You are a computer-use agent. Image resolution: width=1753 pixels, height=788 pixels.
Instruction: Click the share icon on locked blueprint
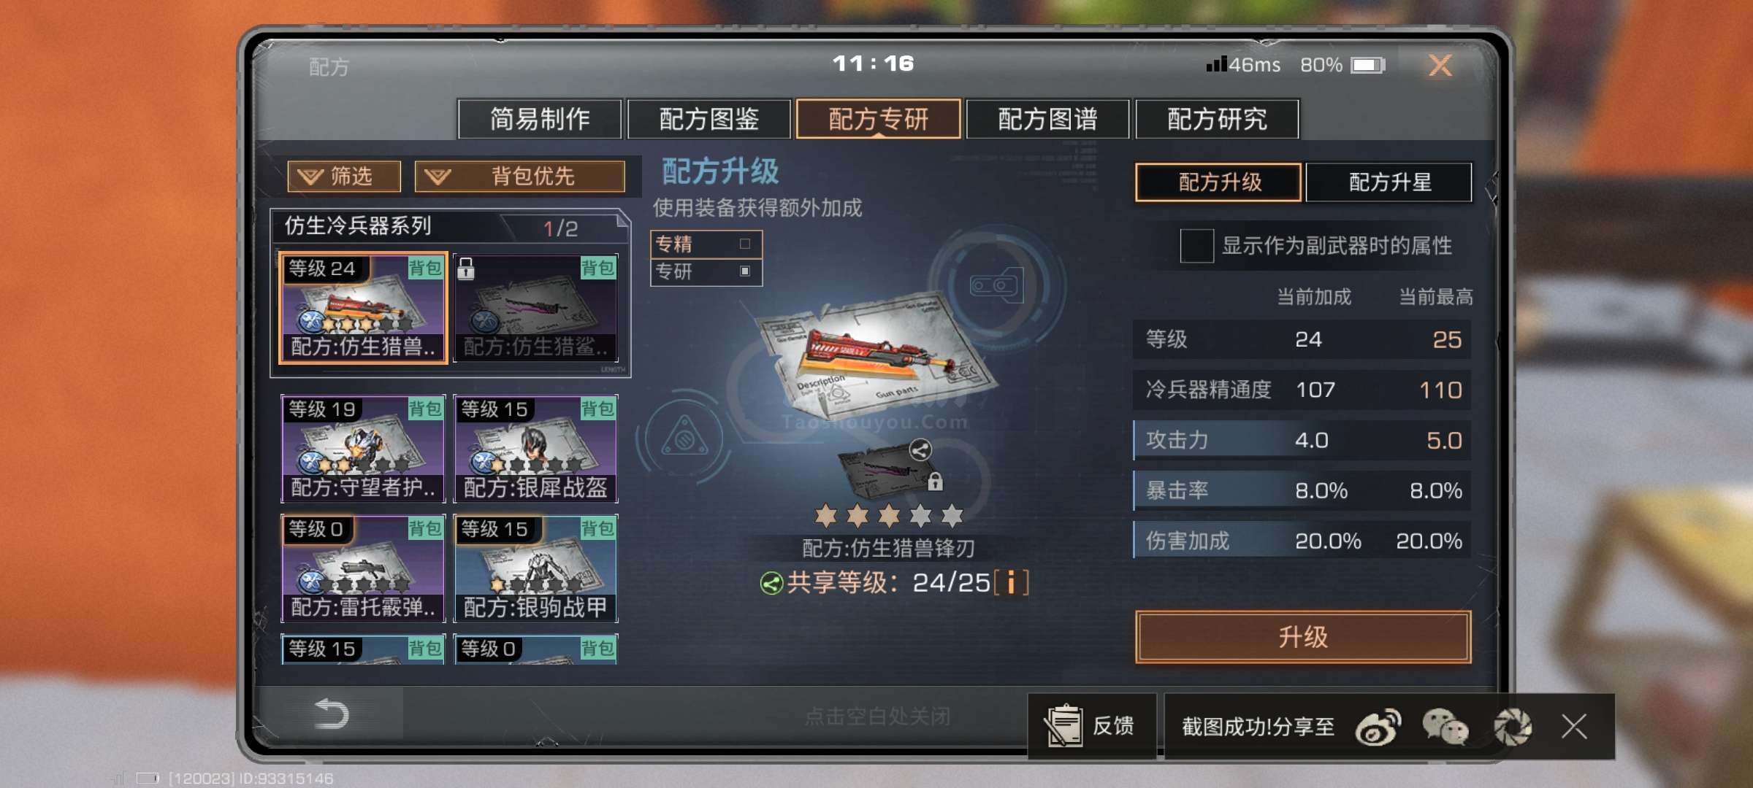click(x=920, y=450)
